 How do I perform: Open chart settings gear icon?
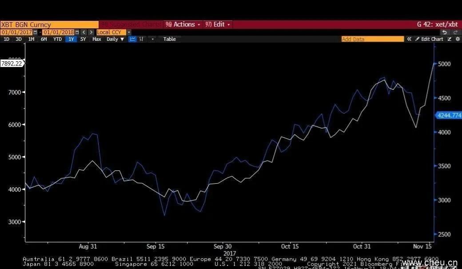point(458,39)
